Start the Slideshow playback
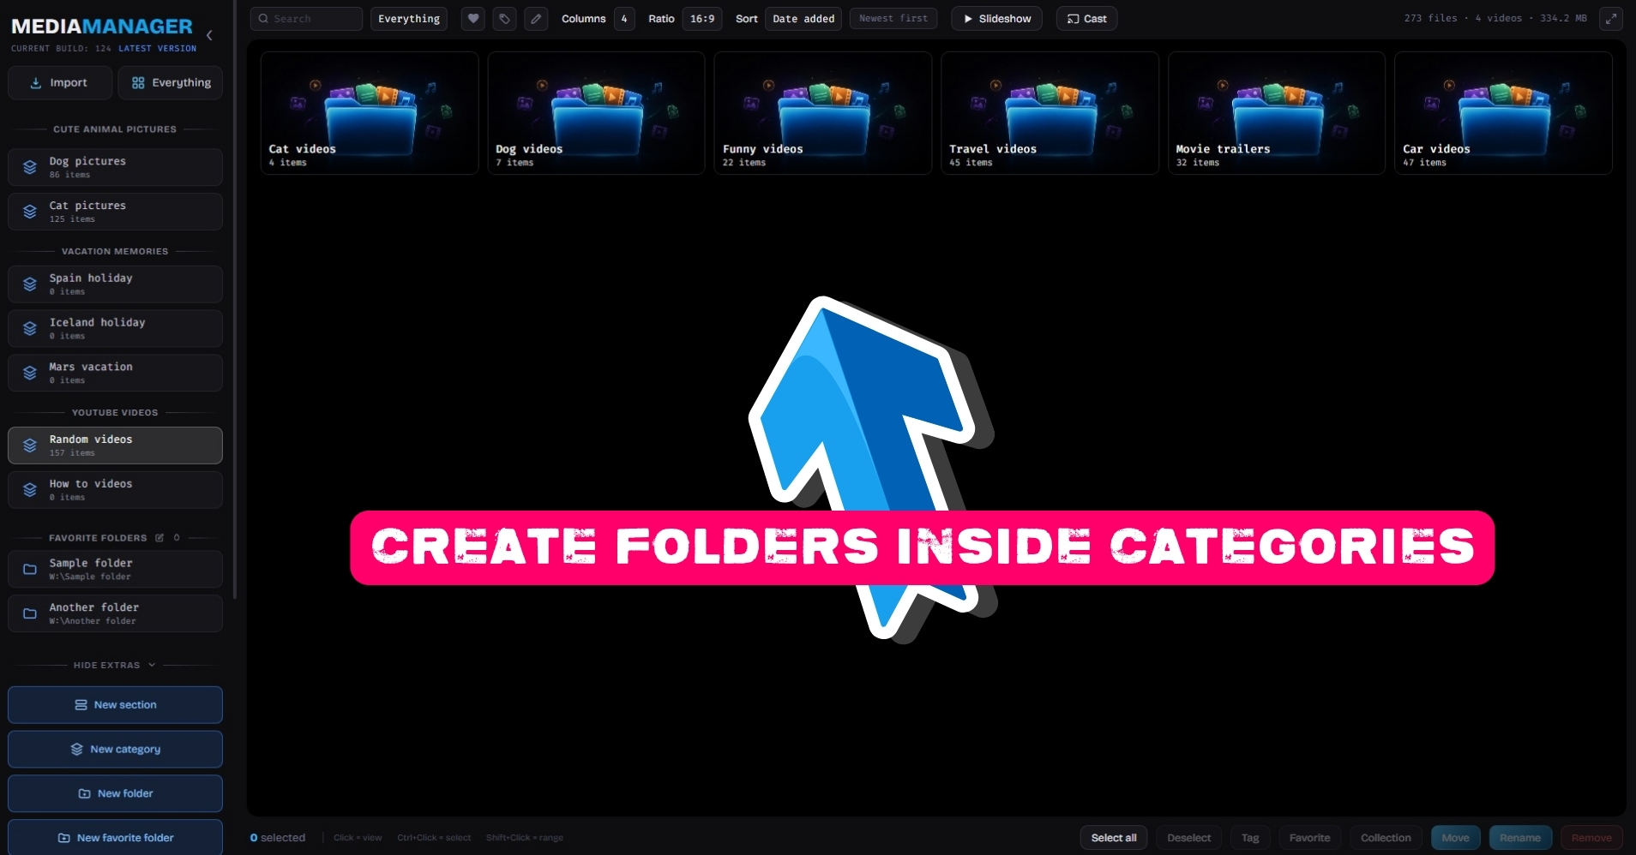This screenshot has height=855, width=1636. pos(996,19)
